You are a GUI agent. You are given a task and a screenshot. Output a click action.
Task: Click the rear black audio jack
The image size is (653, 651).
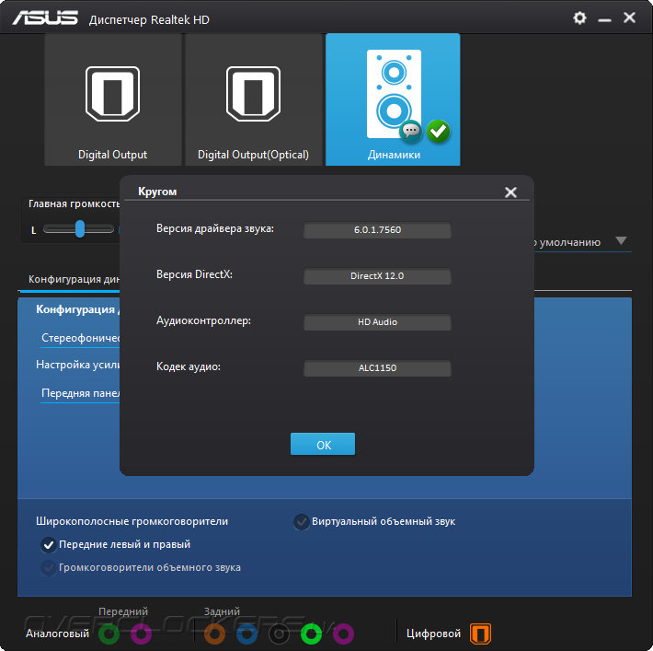tap(279, 634)
